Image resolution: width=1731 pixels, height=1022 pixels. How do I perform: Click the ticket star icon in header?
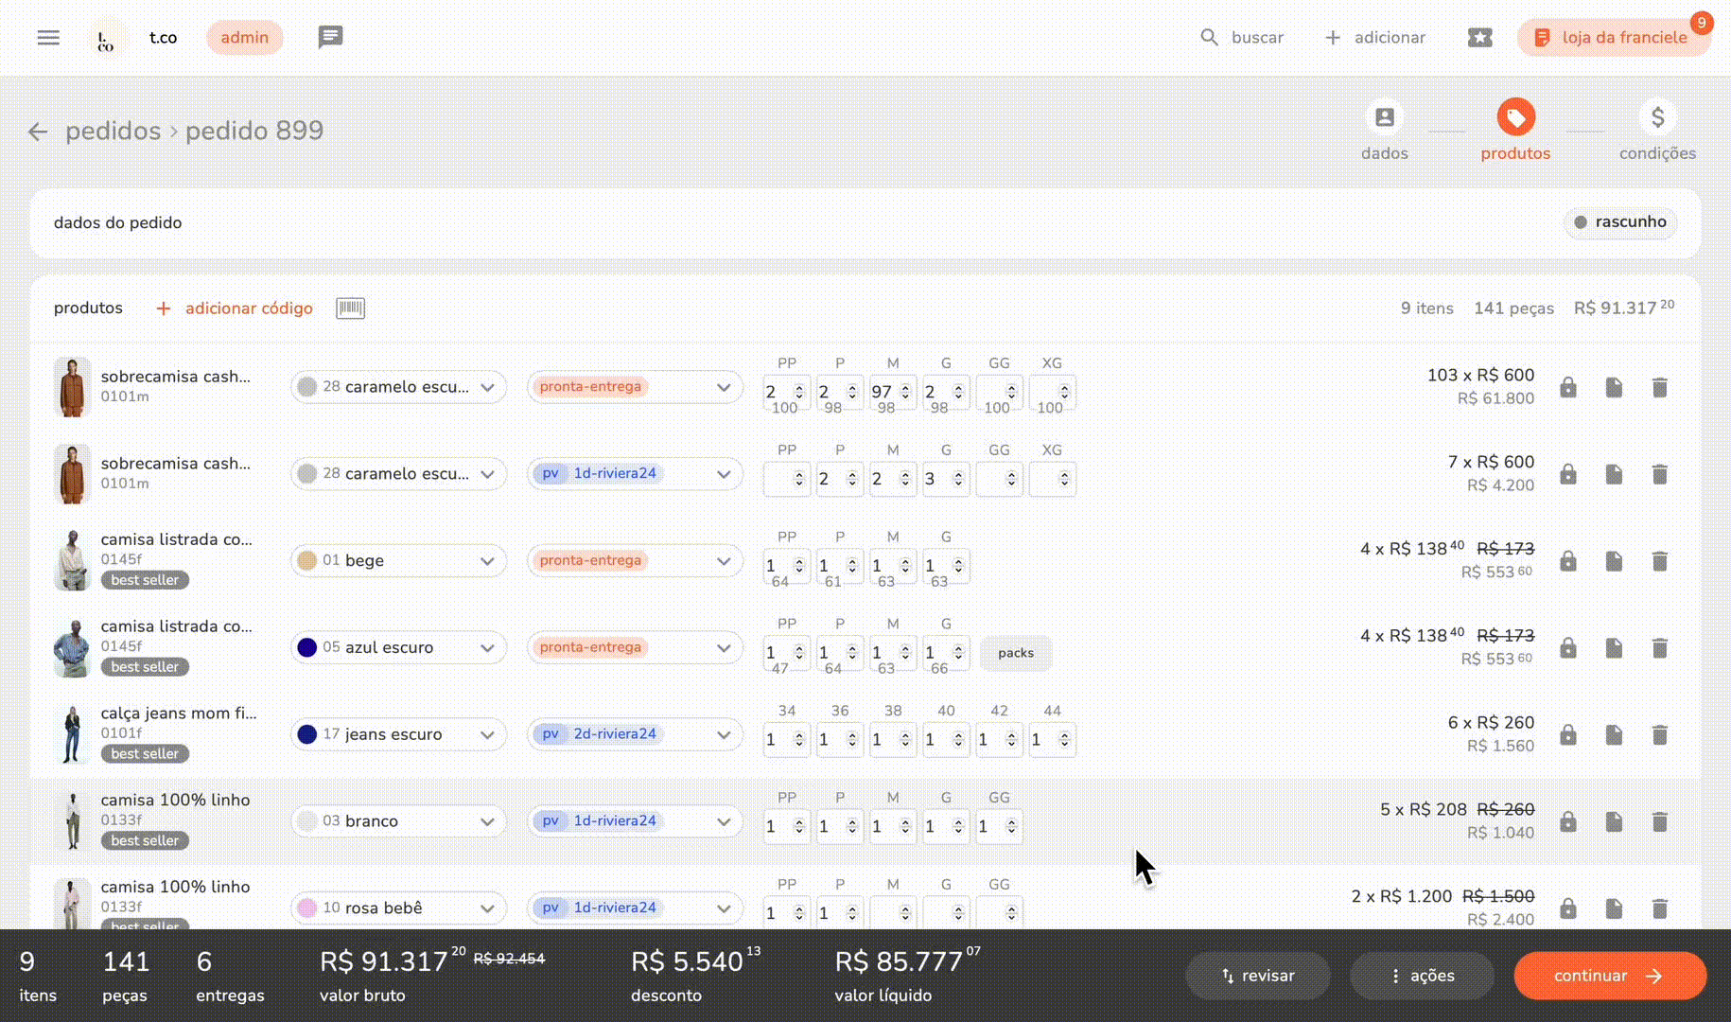[1479, 38]
